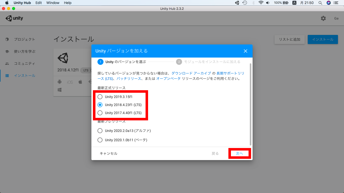Click the 戻る button

click(215, 154)
